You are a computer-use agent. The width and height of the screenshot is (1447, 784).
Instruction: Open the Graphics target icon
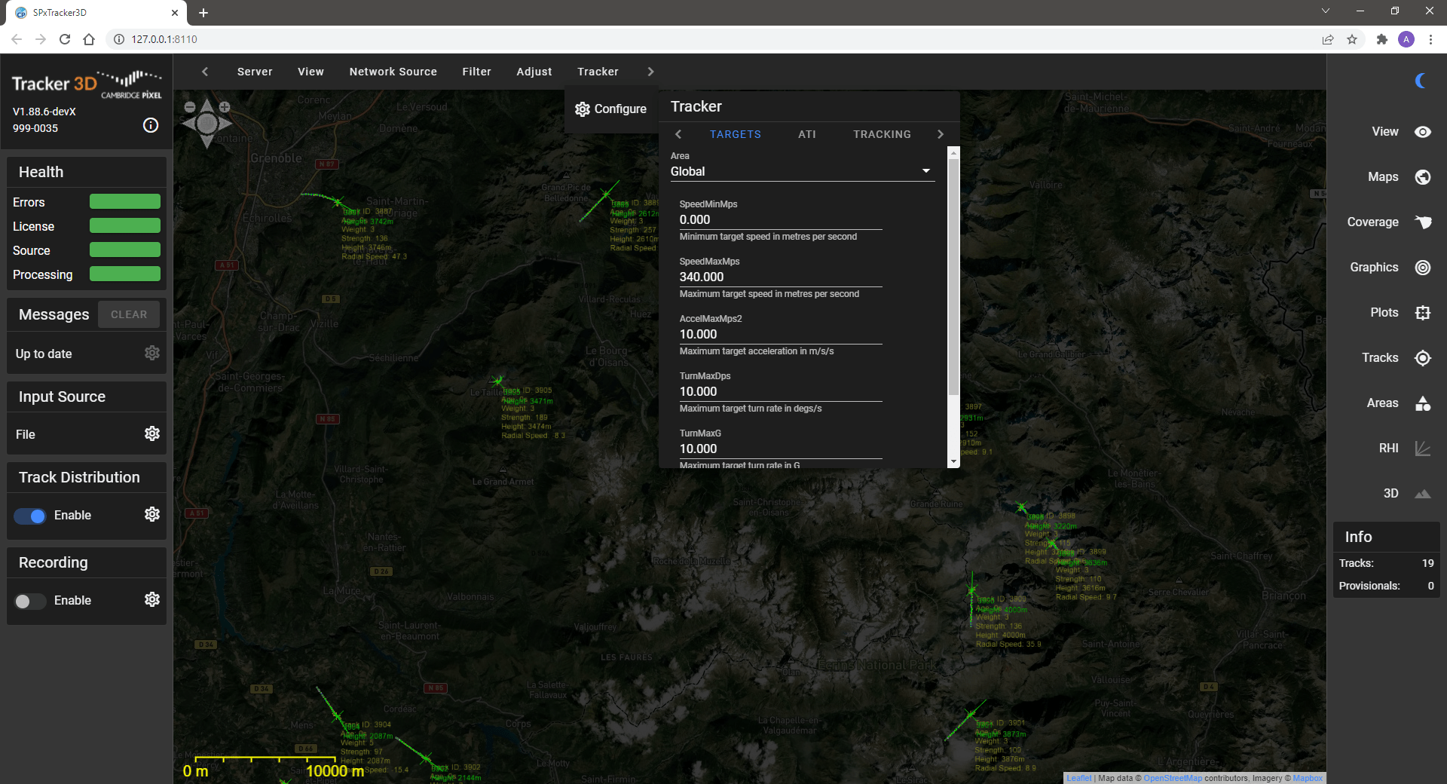pos(1422,268)
